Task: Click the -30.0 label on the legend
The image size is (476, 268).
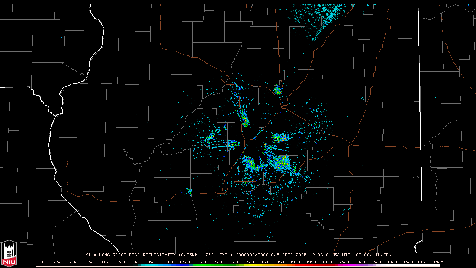Action: click(x=42, y=262)
